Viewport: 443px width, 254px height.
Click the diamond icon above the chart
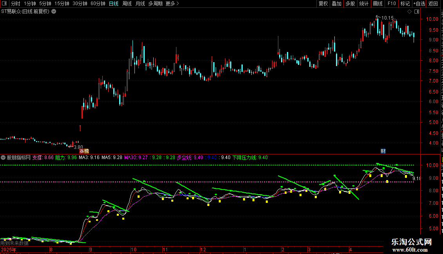coord(409,12)
